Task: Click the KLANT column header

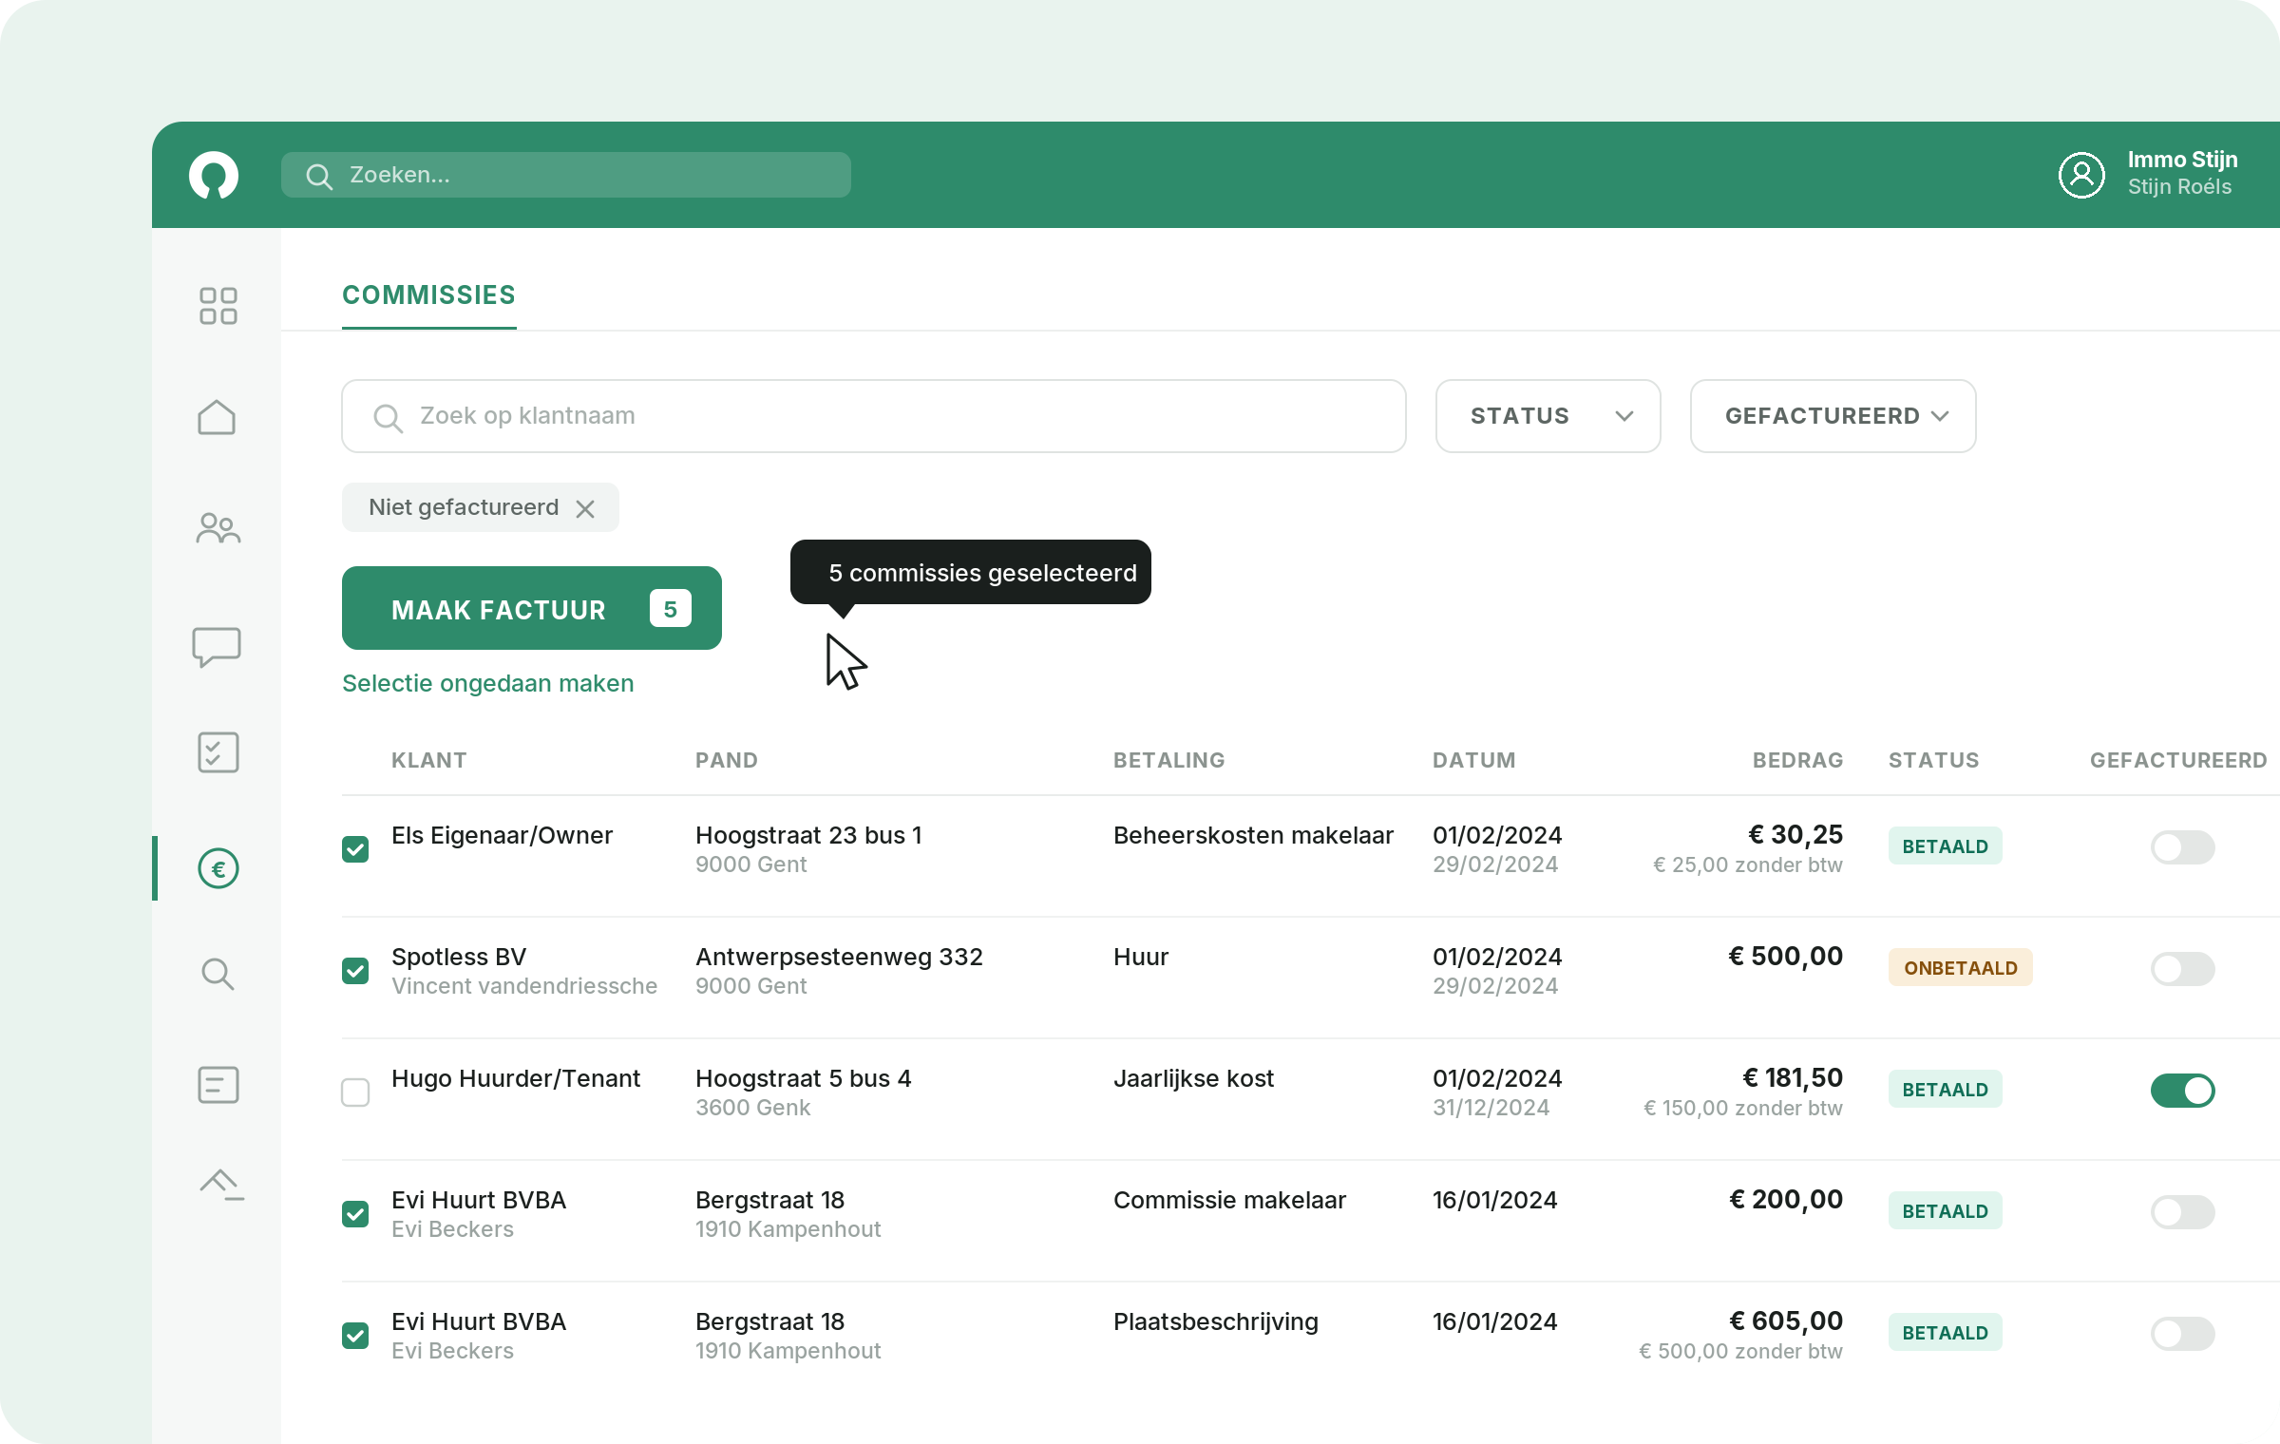Action: (x=428, y=760)
